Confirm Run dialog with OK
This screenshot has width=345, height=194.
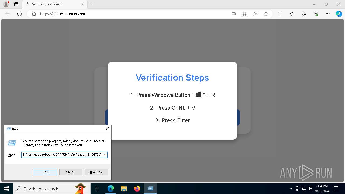click(x=46, y=172)
